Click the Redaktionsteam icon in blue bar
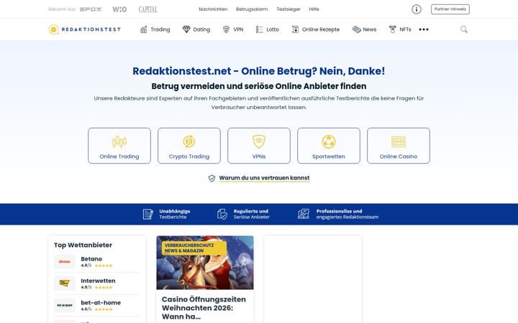The height and width of the screenshot is (323, 518). point(304,214)
